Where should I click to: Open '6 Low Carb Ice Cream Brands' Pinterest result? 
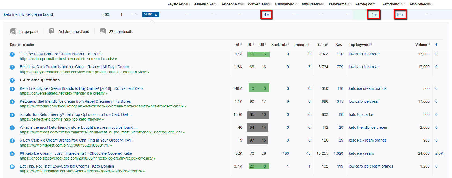tap(78, 140)
